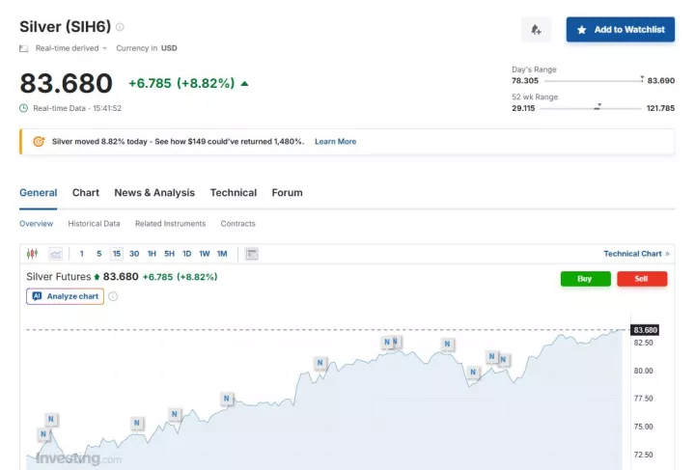
Task: Click the clock icon beside Real-time Data
Action: coord(24,108)
